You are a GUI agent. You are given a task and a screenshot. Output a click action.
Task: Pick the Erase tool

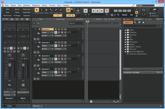point(61,10)
